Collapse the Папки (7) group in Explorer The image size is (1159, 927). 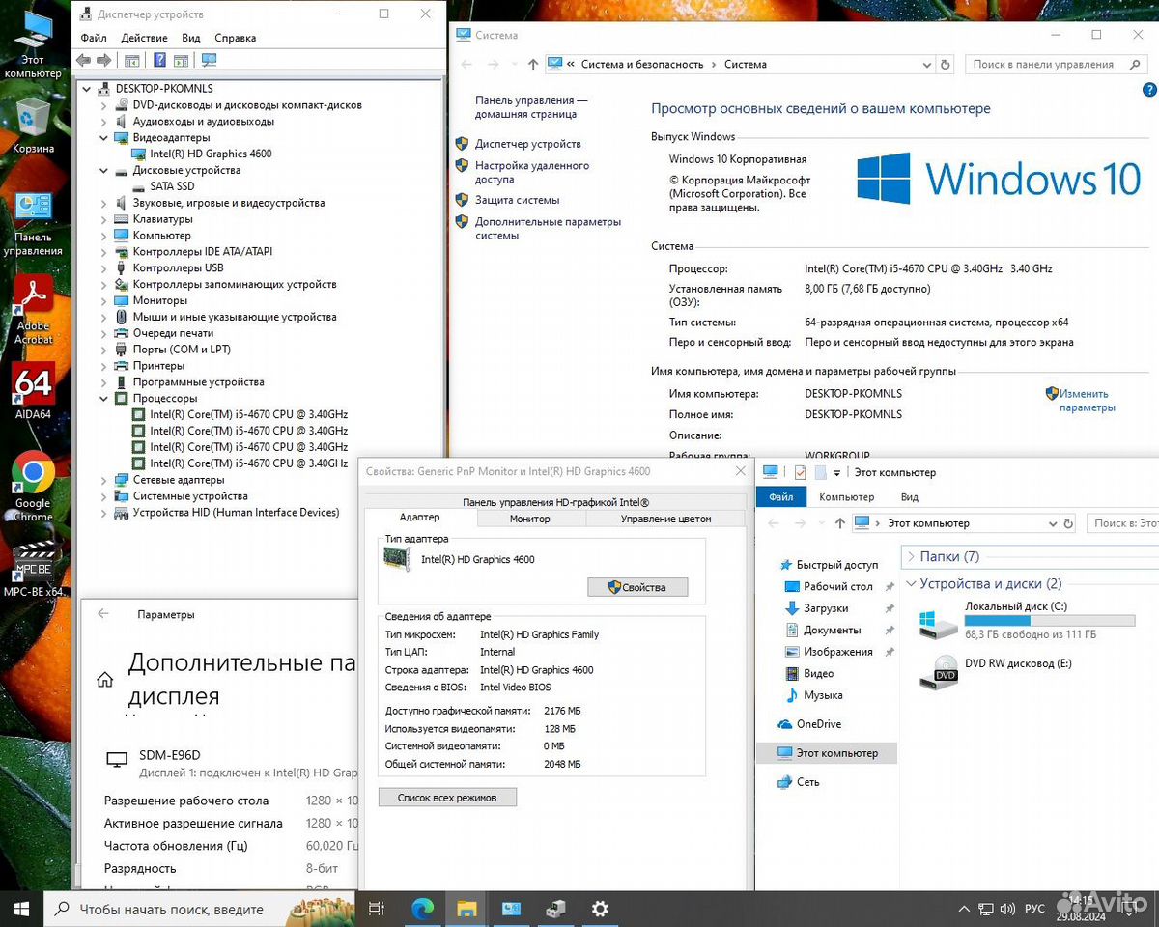tap(911, 556)
